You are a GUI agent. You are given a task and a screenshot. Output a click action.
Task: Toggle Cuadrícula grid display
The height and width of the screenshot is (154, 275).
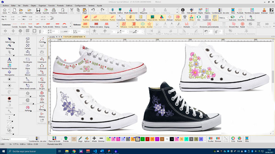click(x=207, y=18)
